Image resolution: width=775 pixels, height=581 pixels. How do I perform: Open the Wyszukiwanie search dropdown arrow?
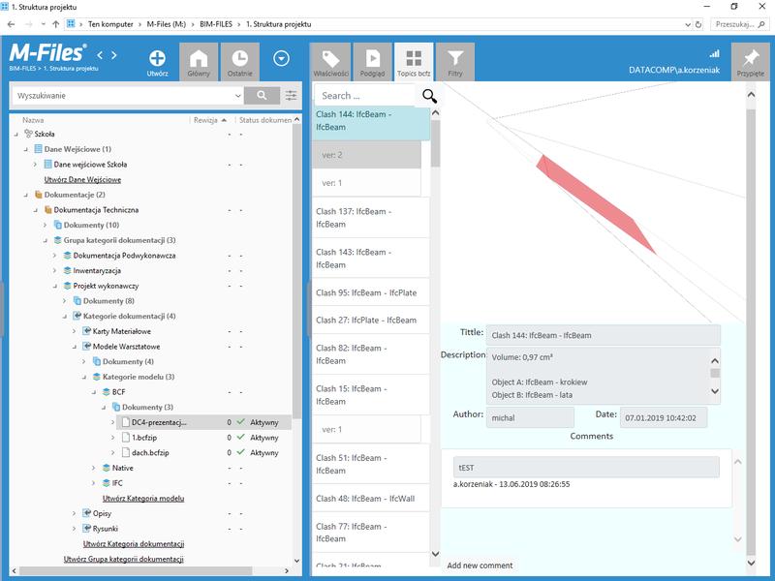point(238,96)
